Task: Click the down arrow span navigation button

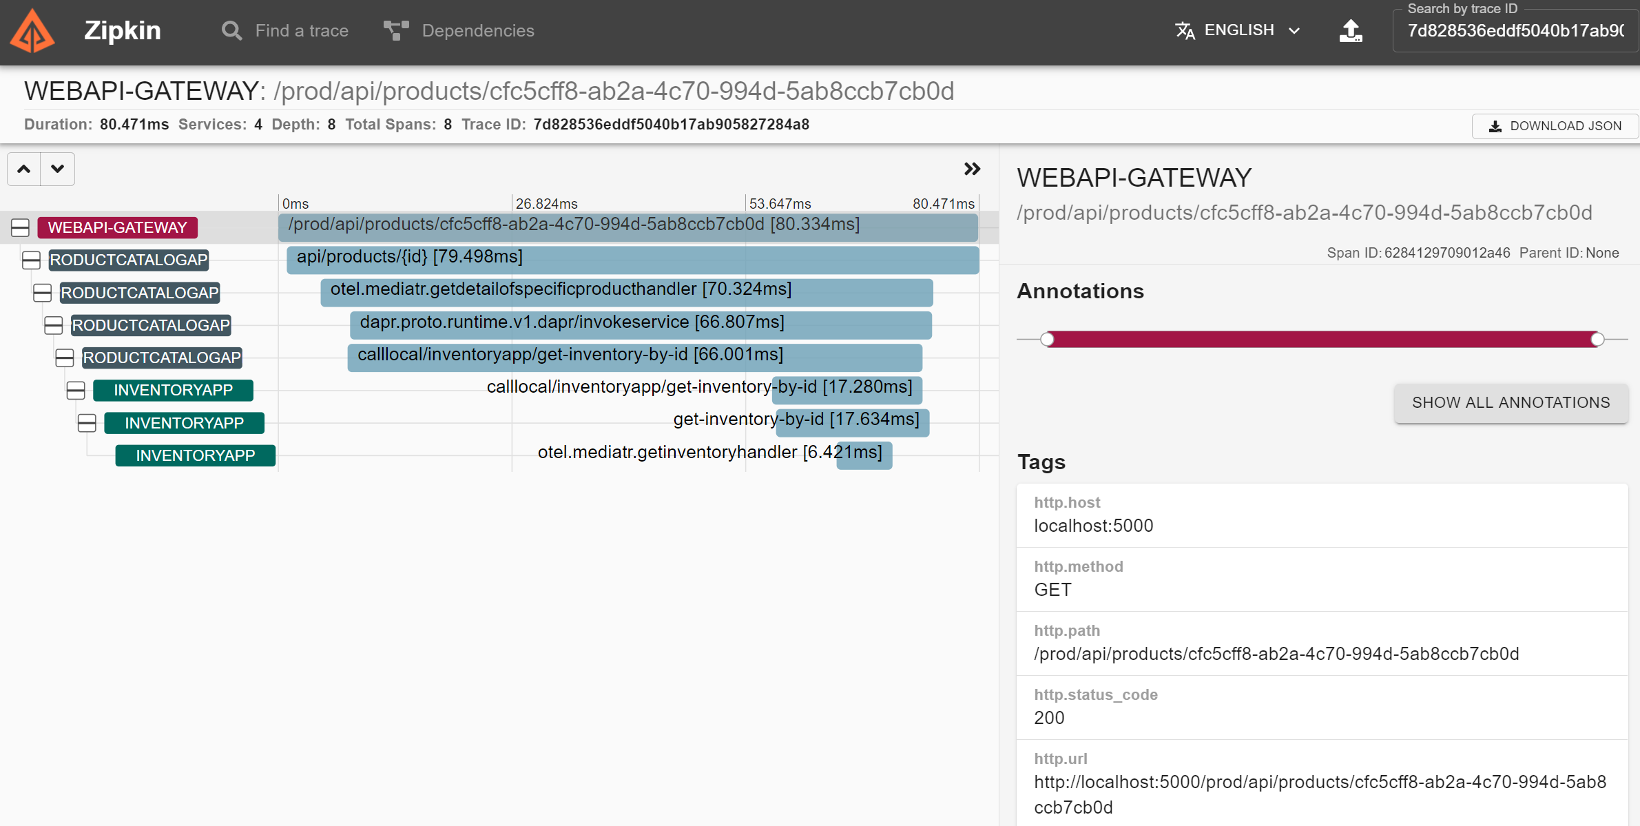Action: click(x=58, y=169)
